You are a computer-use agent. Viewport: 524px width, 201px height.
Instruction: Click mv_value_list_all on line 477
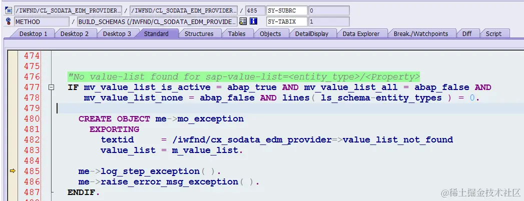coord(350,87)
